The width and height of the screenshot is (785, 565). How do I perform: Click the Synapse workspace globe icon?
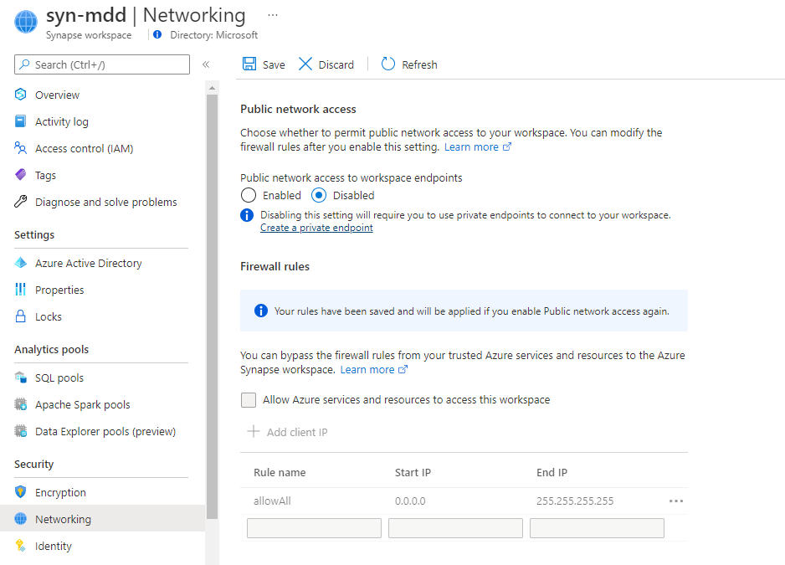26,22
